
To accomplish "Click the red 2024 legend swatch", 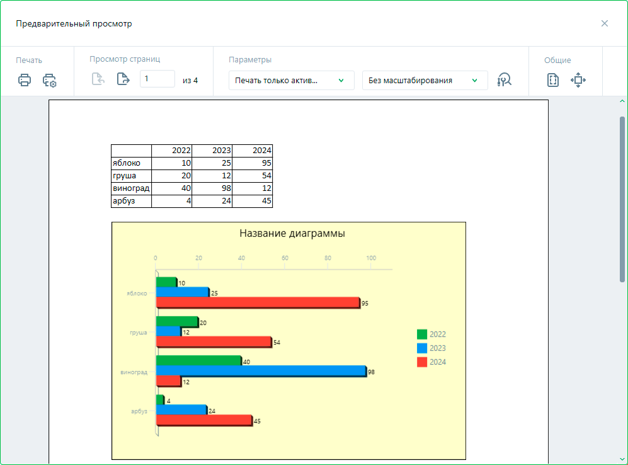I will pyautogui.click(x=422, y=362).
